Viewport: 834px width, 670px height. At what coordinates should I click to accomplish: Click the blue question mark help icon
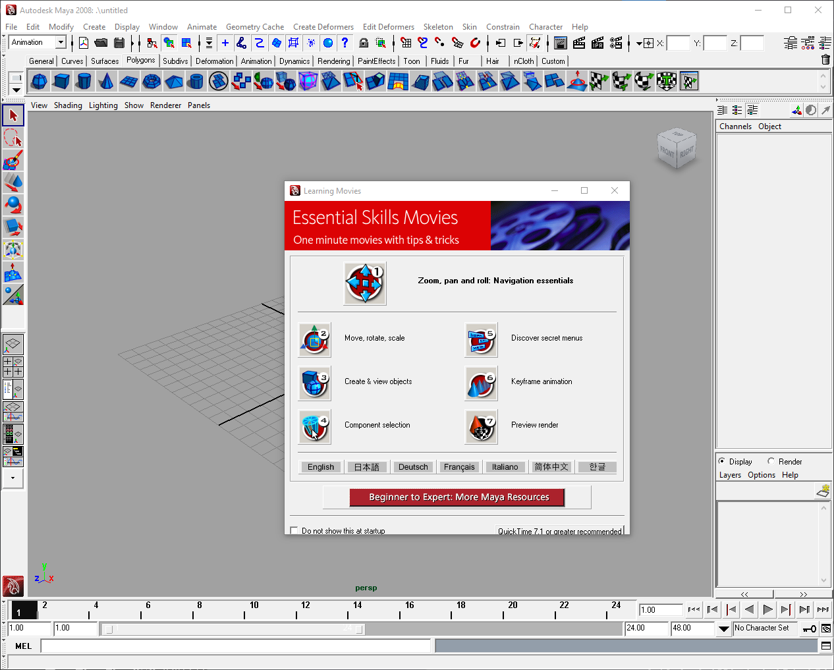pyautogui.click(x=345, y=43)
